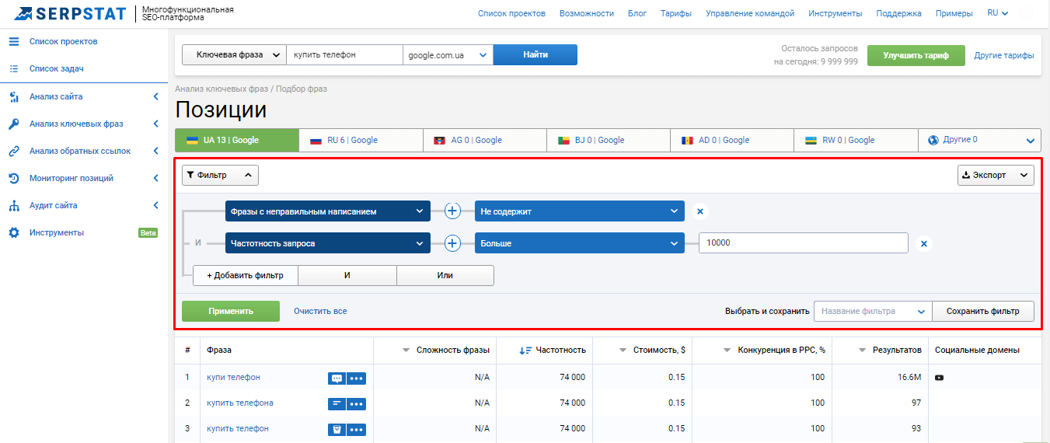Click the hamburger icon beside Список проектов

tap(14, 41)
